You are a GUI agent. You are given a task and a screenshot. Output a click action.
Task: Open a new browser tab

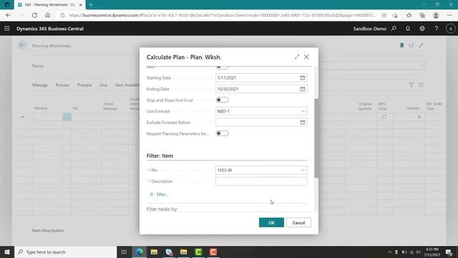91,5
